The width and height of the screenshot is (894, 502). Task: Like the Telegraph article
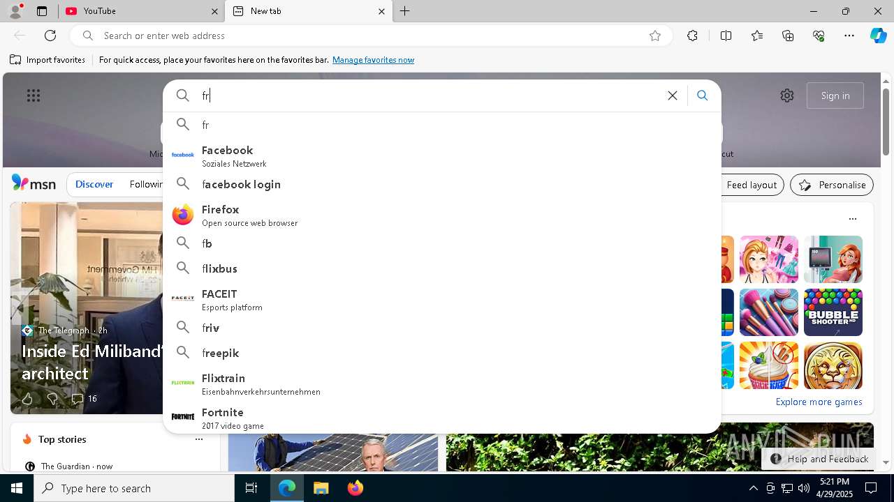coord(27,399)
